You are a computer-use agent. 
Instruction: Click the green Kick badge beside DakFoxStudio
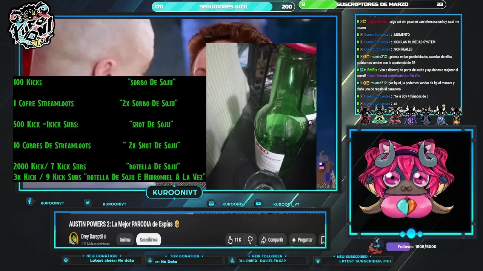(x=358, y=22)
